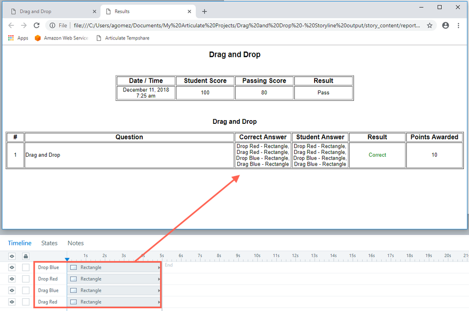The width and height of the screenshot is (469, 311).
Task: Click the browser forward arrow
Action: (24, 26)
